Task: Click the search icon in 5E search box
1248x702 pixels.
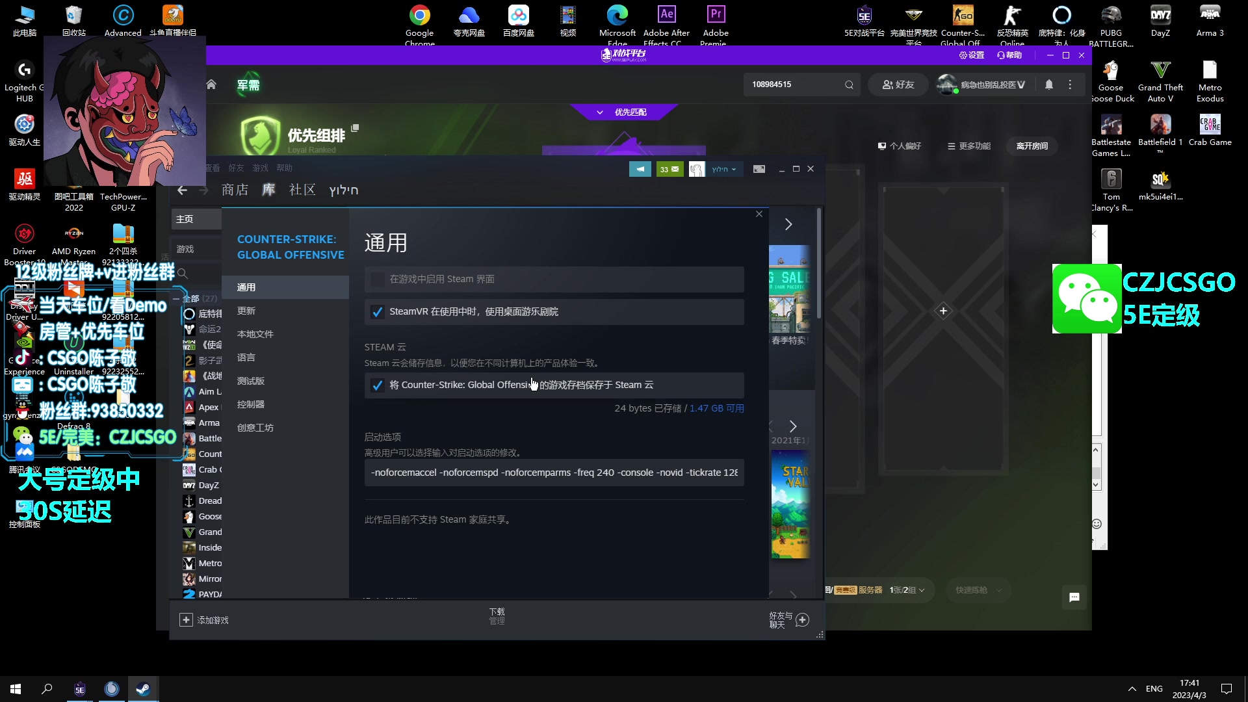Action: coord(849,84)
